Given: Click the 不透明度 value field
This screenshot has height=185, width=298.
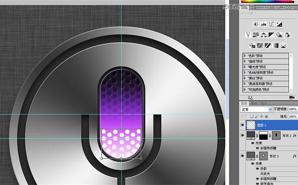Looking at the screenshot, I should pos(293,109).
